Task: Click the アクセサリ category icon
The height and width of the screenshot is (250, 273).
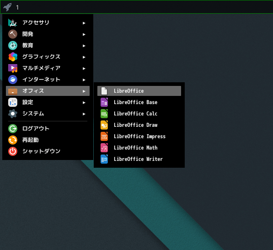Action: (13, 23)
